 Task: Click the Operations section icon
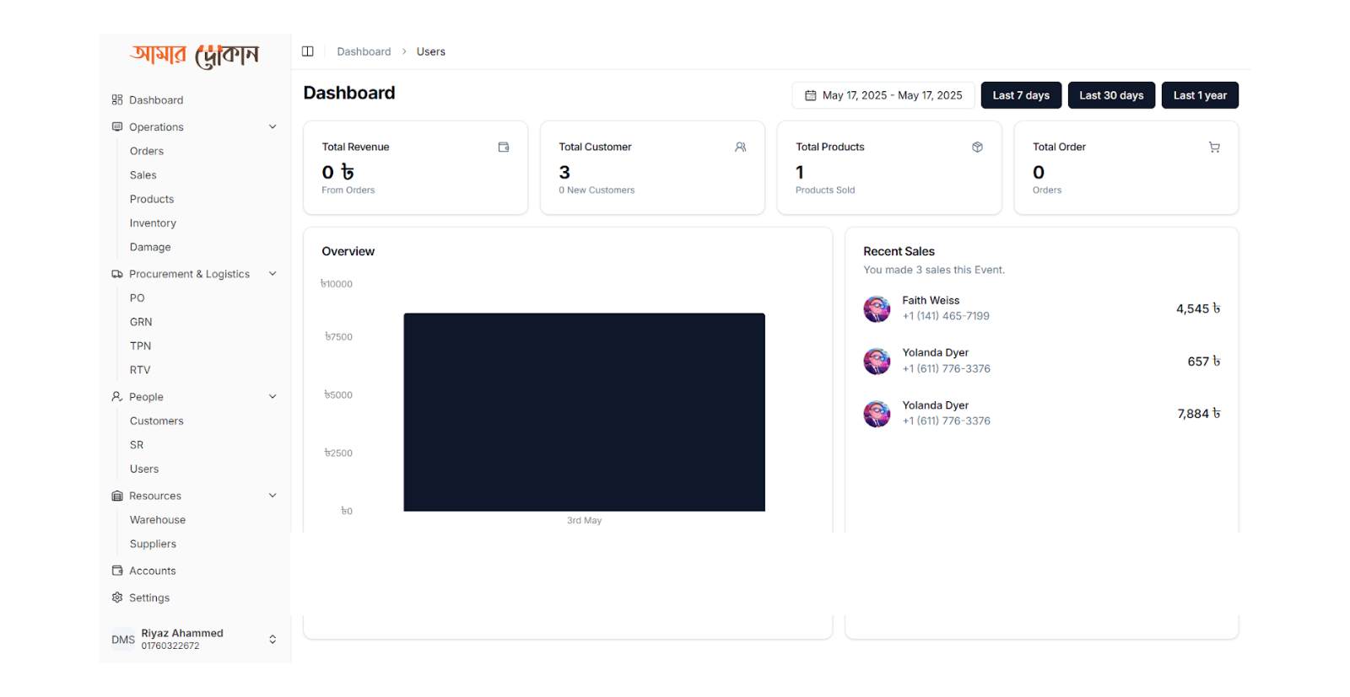pos(117,126)
